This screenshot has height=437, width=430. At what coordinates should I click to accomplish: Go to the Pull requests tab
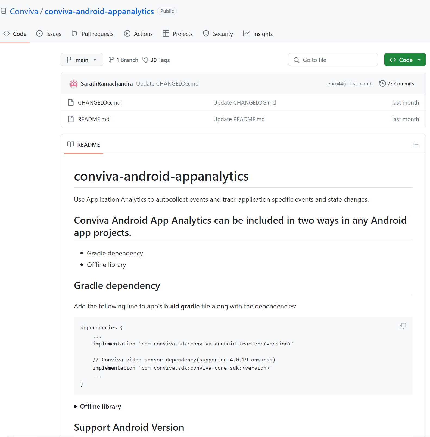pyautogui.click(x=93, y=34)
